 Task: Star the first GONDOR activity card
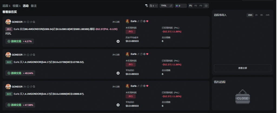[28, 22]
